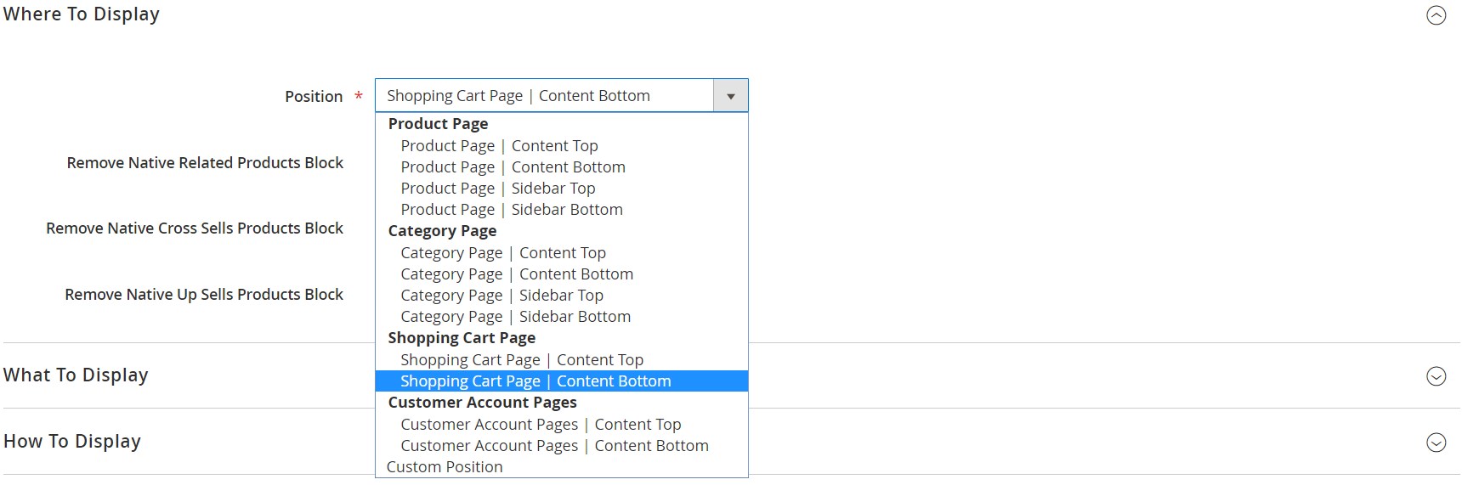Expand the What To Display section
The height and width of the screenshot is (485, 1462).
[x=1436, y=376]
